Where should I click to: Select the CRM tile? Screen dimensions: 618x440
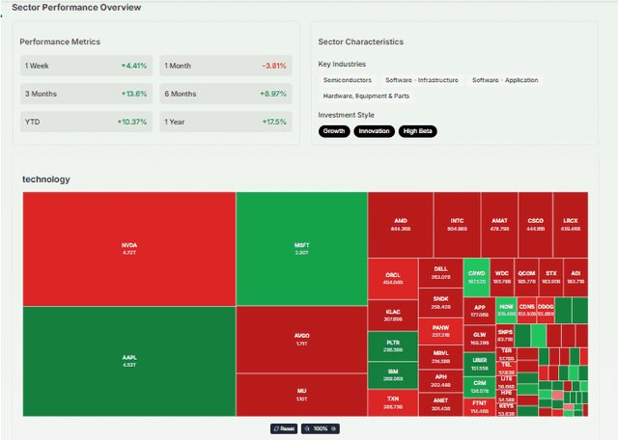(x=479, y=387)
